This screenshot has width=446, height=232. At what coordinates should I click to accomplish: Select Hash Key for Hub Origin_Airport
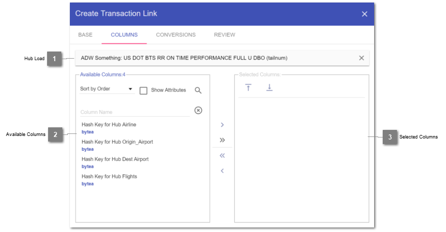(117, 142)
